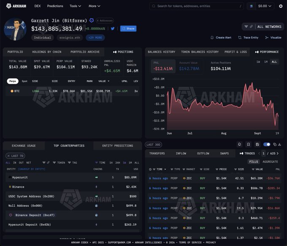
Task: Click the funnel icon beside TAG filter
Action: [x=69, y=163]
